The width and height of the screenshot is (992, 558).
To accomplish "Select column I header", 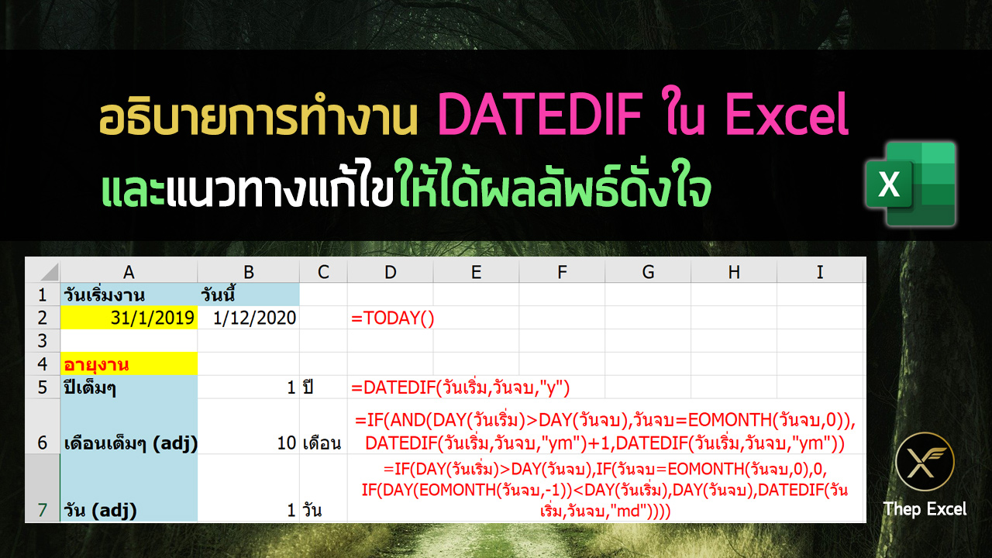I will pos(821,271).
